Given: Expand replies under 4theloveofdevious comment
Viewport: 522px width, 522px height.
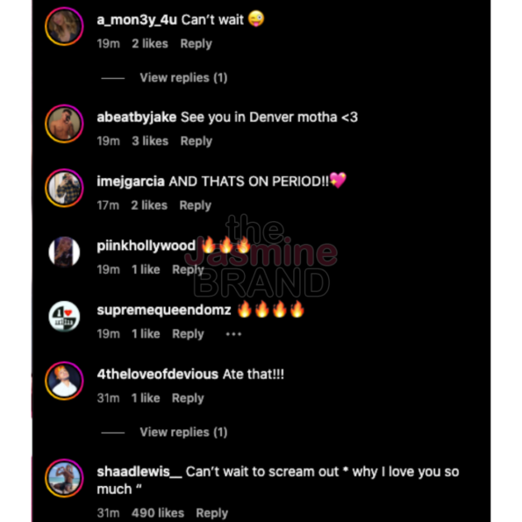Looking at the screenshot, I should click(x=183, y=433).
